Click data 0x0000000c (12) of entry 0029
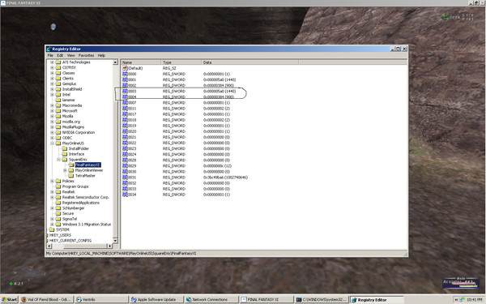The width and height of the screenshot is (486, 304). click(217, 166)
